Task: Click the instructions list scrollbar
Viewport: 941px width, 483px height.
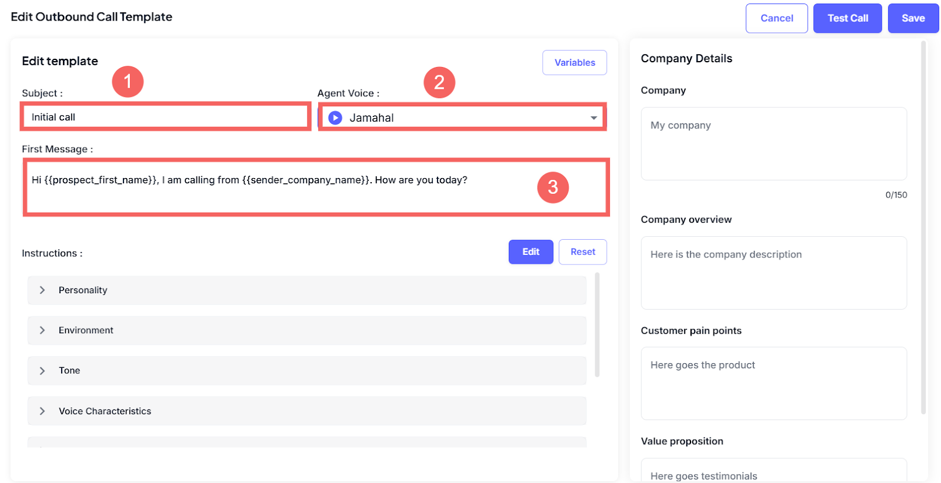Action: click(597, 324)
